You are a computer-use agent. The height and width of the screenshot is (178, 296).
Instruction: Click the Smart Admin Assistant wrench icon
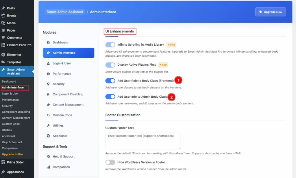point(3,69)
